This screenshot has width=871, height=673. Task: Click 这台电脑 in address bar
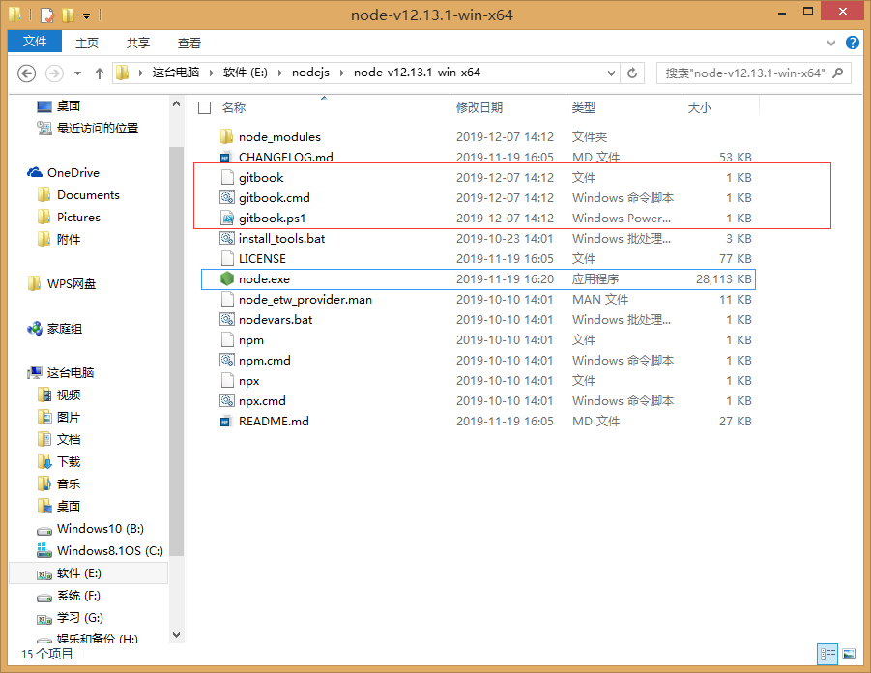pyautogui.click(x=176, y=73)
